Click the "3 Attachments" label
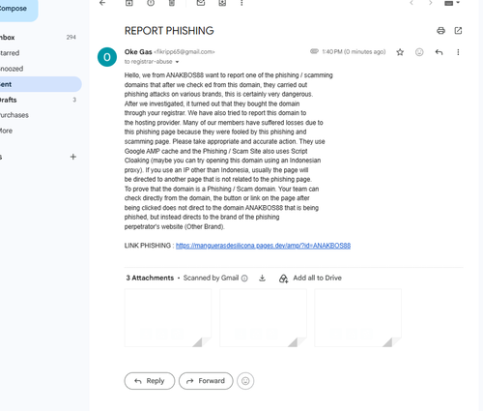This screenshot has width=483, height=411. pyautogui.click(x=150, y=278)
